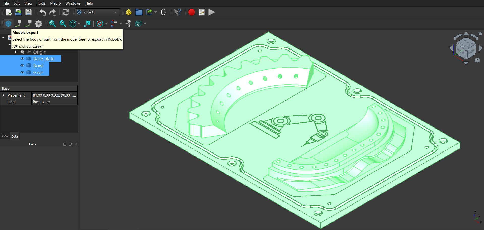484x230 pixels.
Task: Hide the Gear using its eye icon
Action: click(22, 72)
